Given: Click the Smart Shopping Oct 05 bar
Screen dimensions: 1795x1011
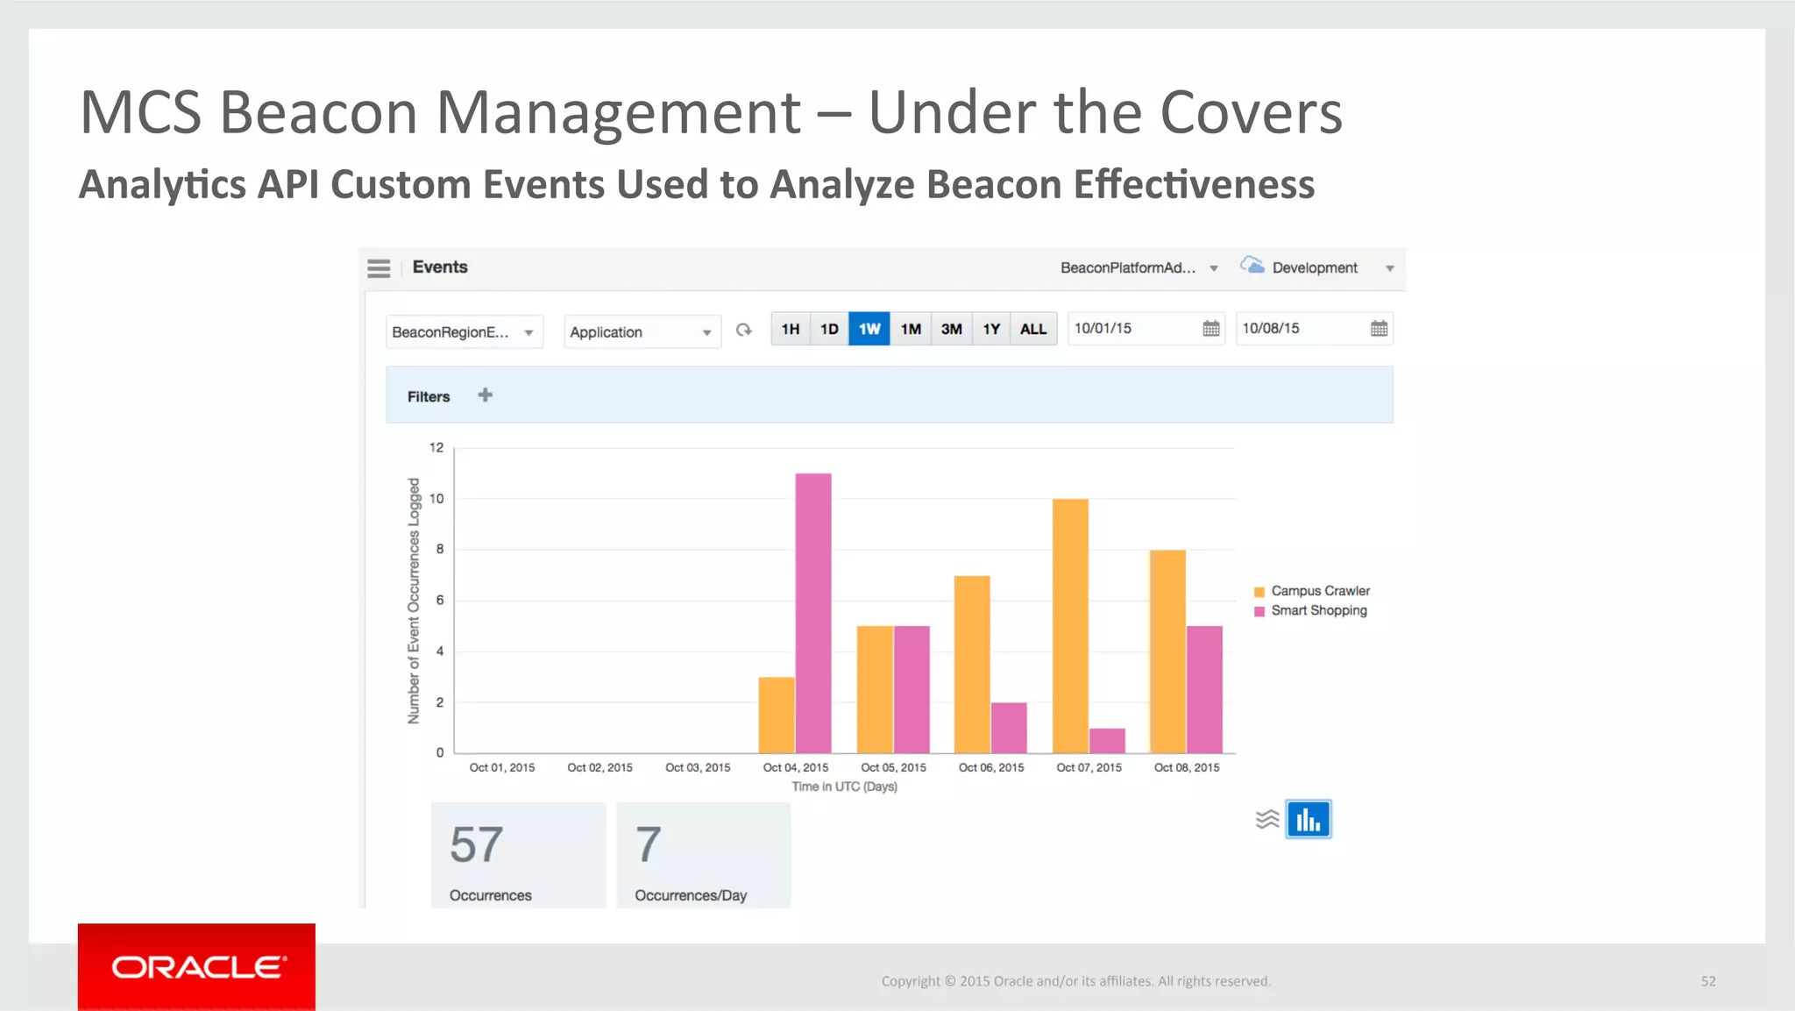Looking at the screenshot, I should pos(912,689).
